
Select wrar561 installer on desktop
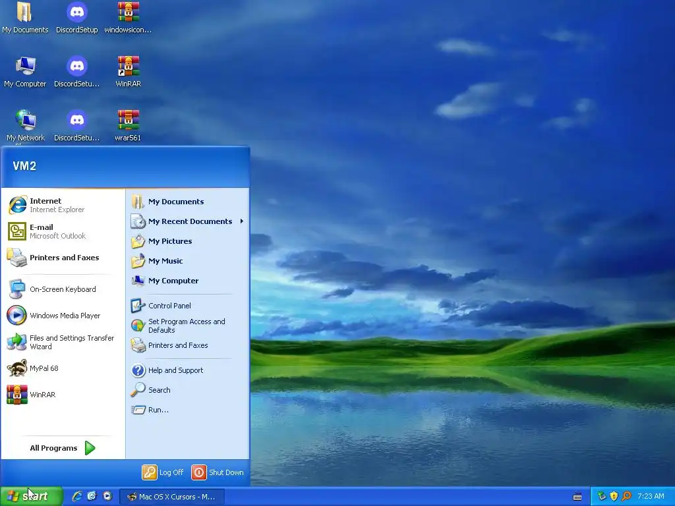click(x=128, y=126)
